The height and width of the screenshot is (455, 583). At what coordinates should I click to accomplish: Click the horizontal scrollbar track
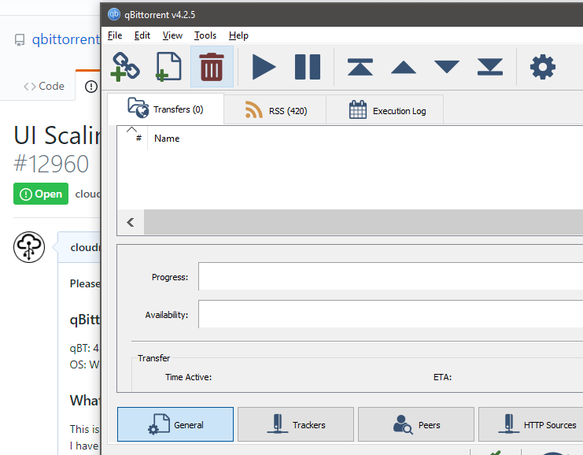pos(363,223)
